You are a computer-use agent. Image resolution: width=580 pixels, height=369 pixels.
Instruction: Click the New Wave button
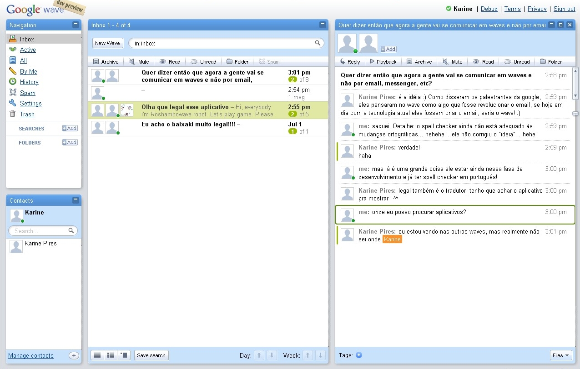[x=107, y=43]
